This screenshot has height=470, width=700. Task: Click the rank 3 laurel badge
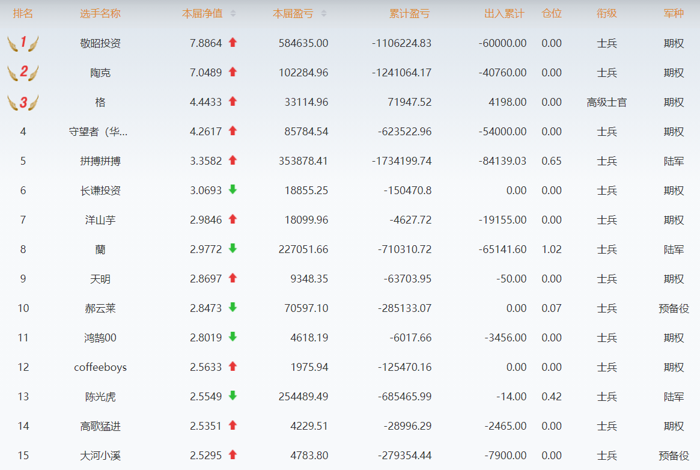[23, 102]
